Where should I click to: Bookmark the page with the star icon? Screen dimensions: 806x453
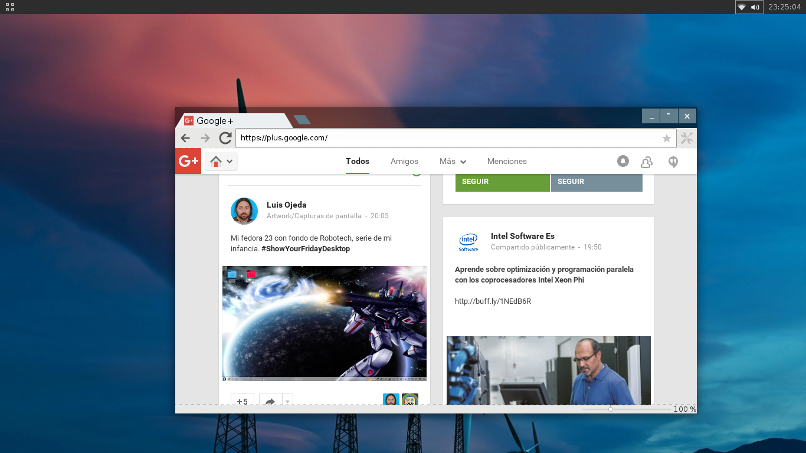pos(666,138)
